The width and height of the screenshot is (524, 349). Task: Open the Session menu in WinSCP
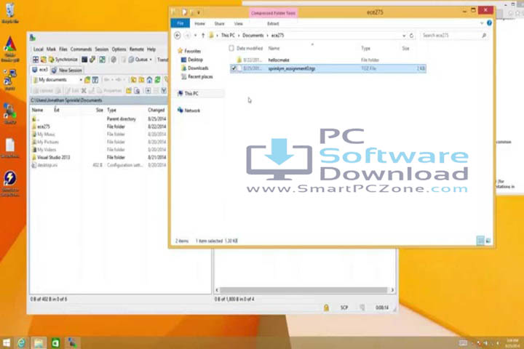coord(102,49)
